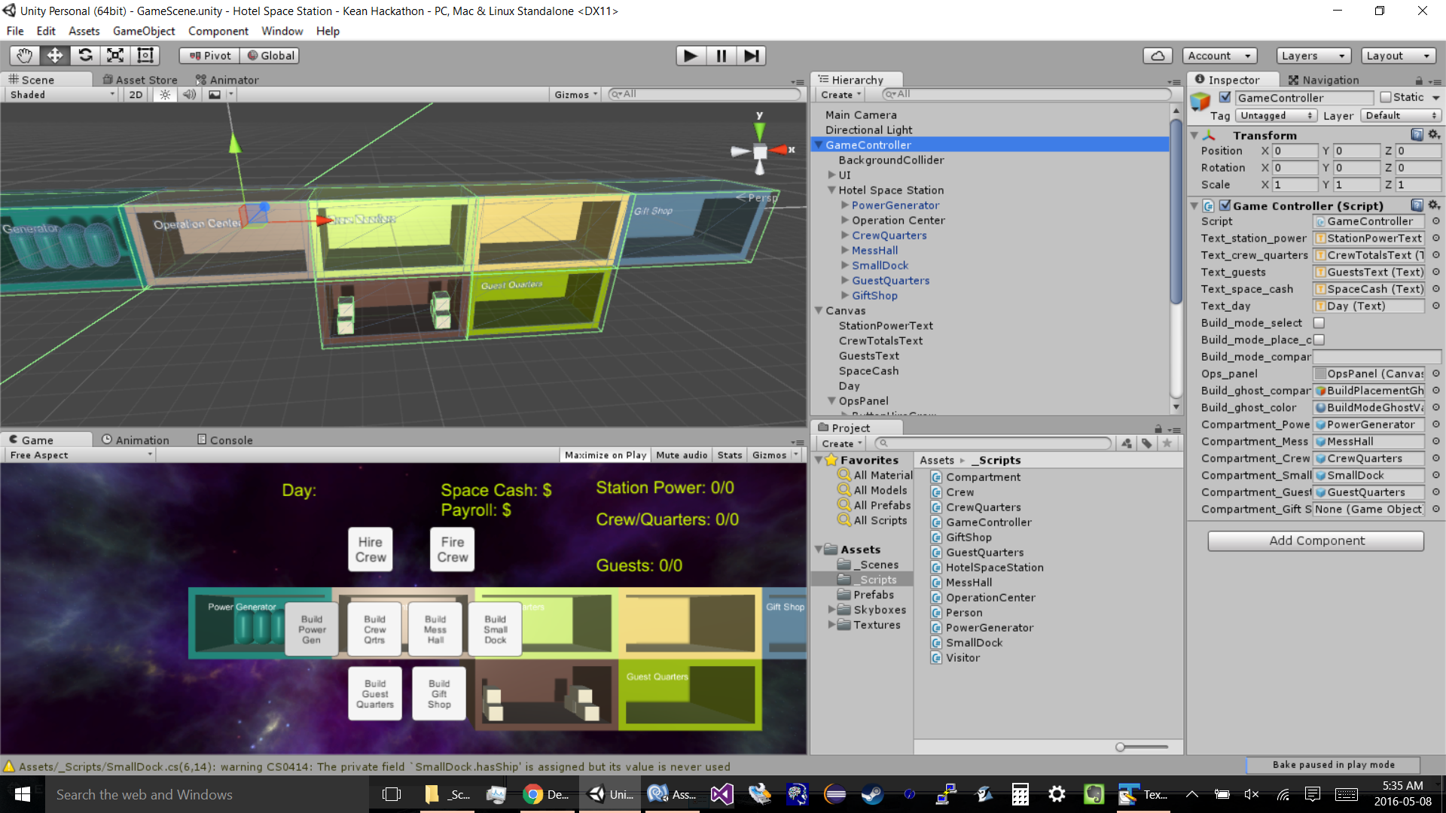1446x813 pixels.
Task: Toggle the Static checkbox
Action: point(1386,97)
